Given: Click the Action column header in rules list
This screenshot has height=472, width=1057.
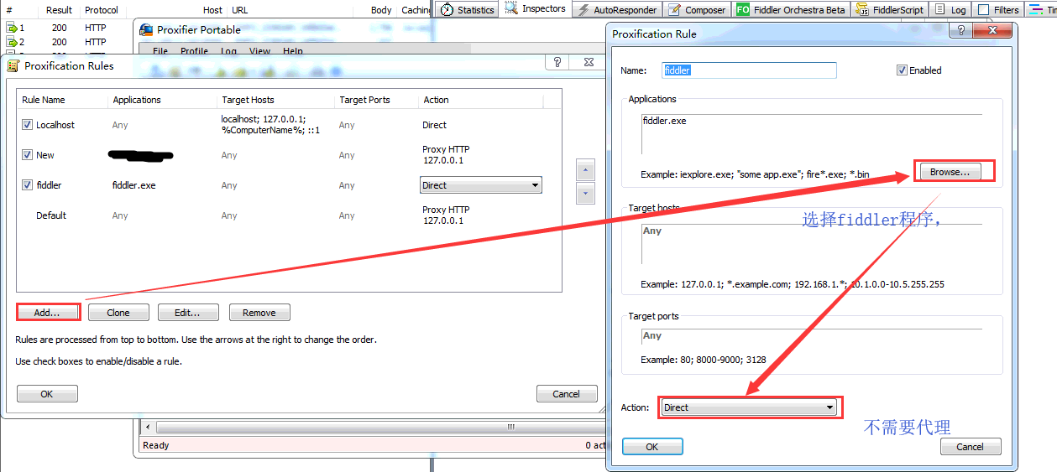Looking at the screenshot, I should coord(480,100).
